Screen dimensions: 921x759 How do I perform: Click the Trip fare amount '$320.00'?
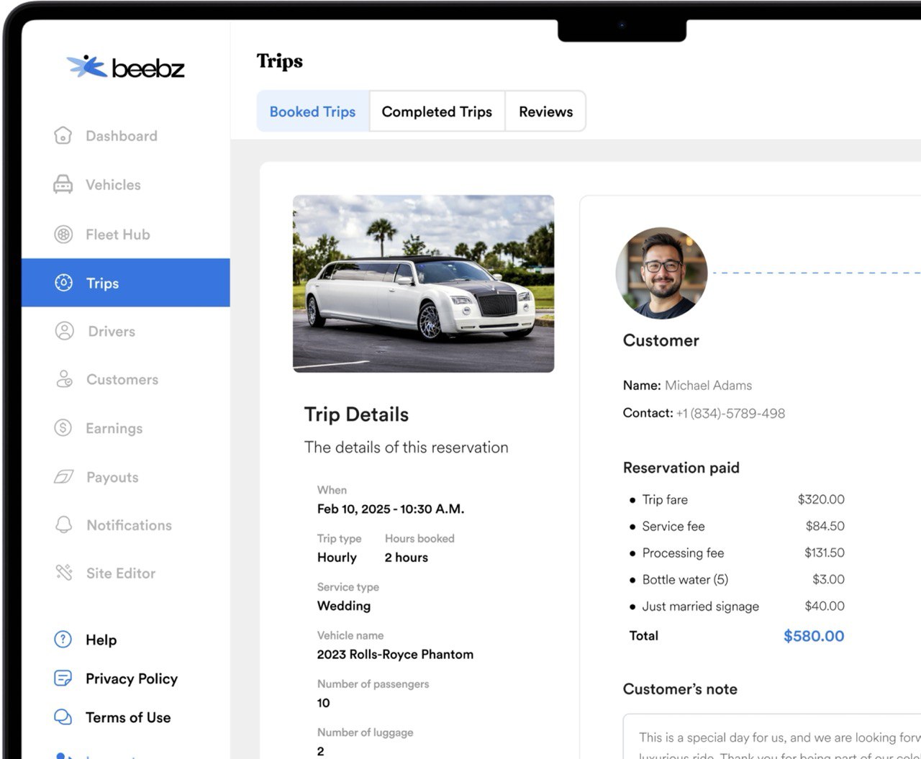click(x=821, y=499)
